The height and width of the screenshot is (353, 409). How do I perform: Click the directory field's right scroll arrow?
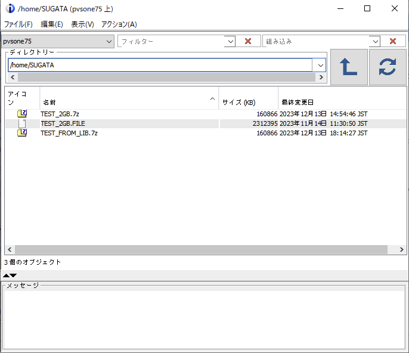click(x=321, y=78)
